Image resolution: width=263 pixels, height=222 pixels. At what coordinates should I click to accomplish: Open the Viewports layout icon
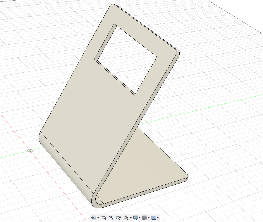click(x=154, y=218)
